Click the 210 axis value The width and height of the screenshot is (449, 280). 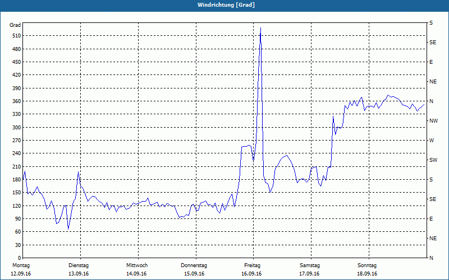click(16, 166)
